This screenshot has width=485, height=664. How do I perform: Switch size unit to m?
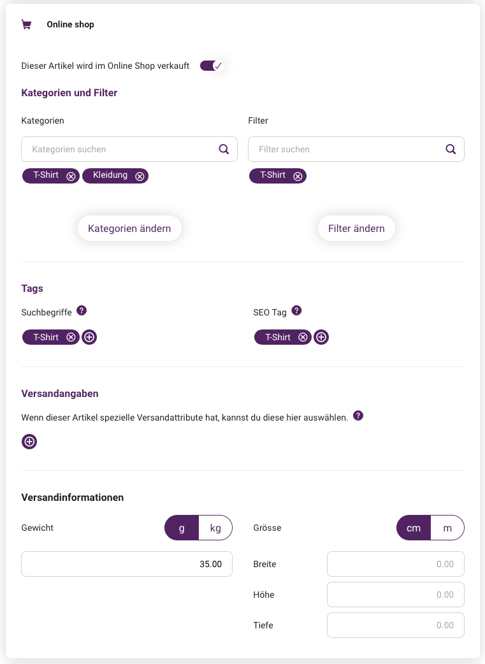tap(447, 528)
